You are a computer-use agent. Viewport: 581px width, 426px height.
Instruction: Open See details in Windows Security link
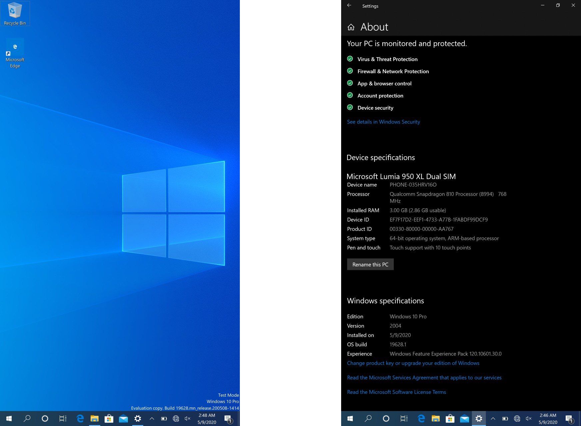pyautogui.click(x=383, y=122)
